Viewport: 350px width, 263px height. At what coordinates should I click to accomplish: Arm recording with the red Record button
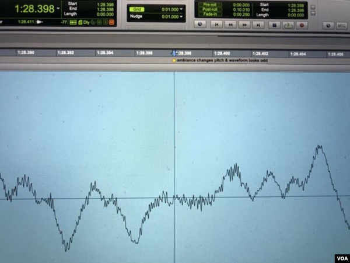[302, 25]
